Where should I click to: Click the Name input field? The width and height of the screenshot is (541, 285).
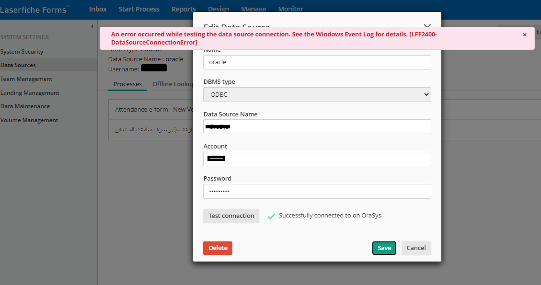pyautogui.click(x=317, y=62)
